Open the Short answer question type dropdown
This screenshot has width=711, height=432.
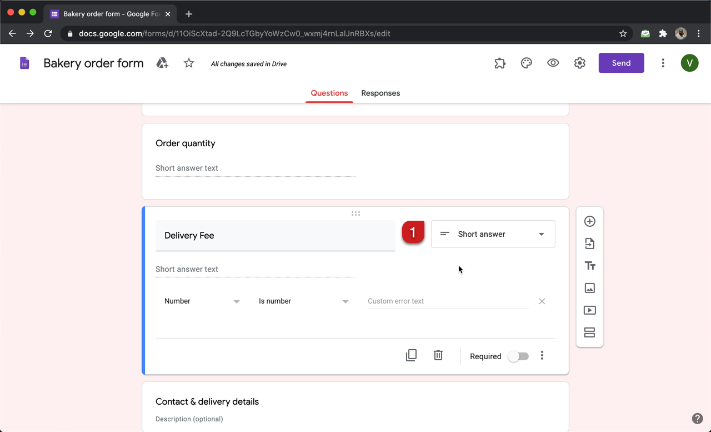(493, 234)
